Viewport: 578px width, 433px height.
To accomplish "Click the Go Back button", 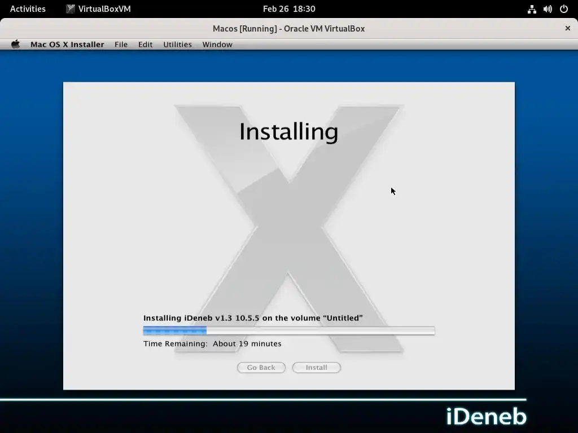I will (x=261, y=368).
